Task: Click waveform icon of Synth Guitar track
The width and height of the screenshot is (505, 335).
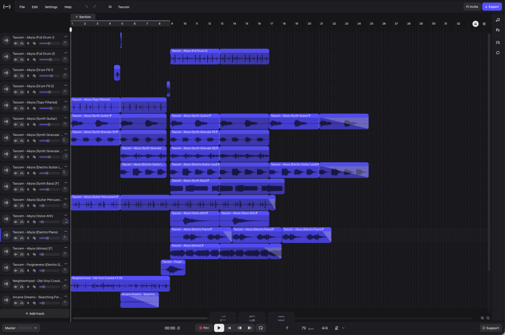Action: 6,121
